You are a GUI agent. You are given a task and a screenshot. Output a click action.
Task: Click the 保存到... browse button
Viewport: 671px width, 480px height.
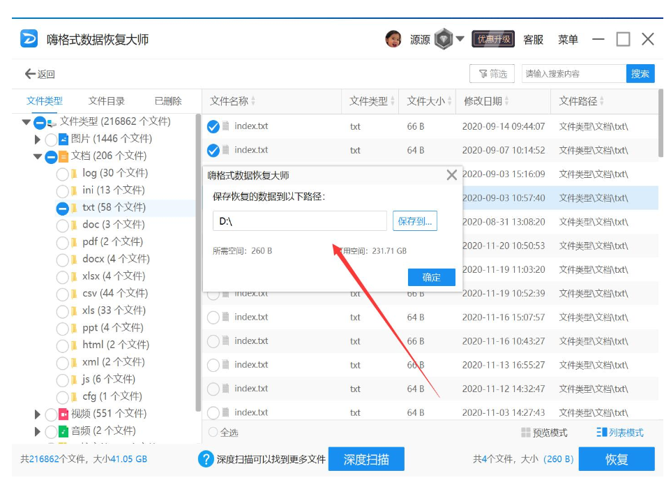(x=414, y=221)
